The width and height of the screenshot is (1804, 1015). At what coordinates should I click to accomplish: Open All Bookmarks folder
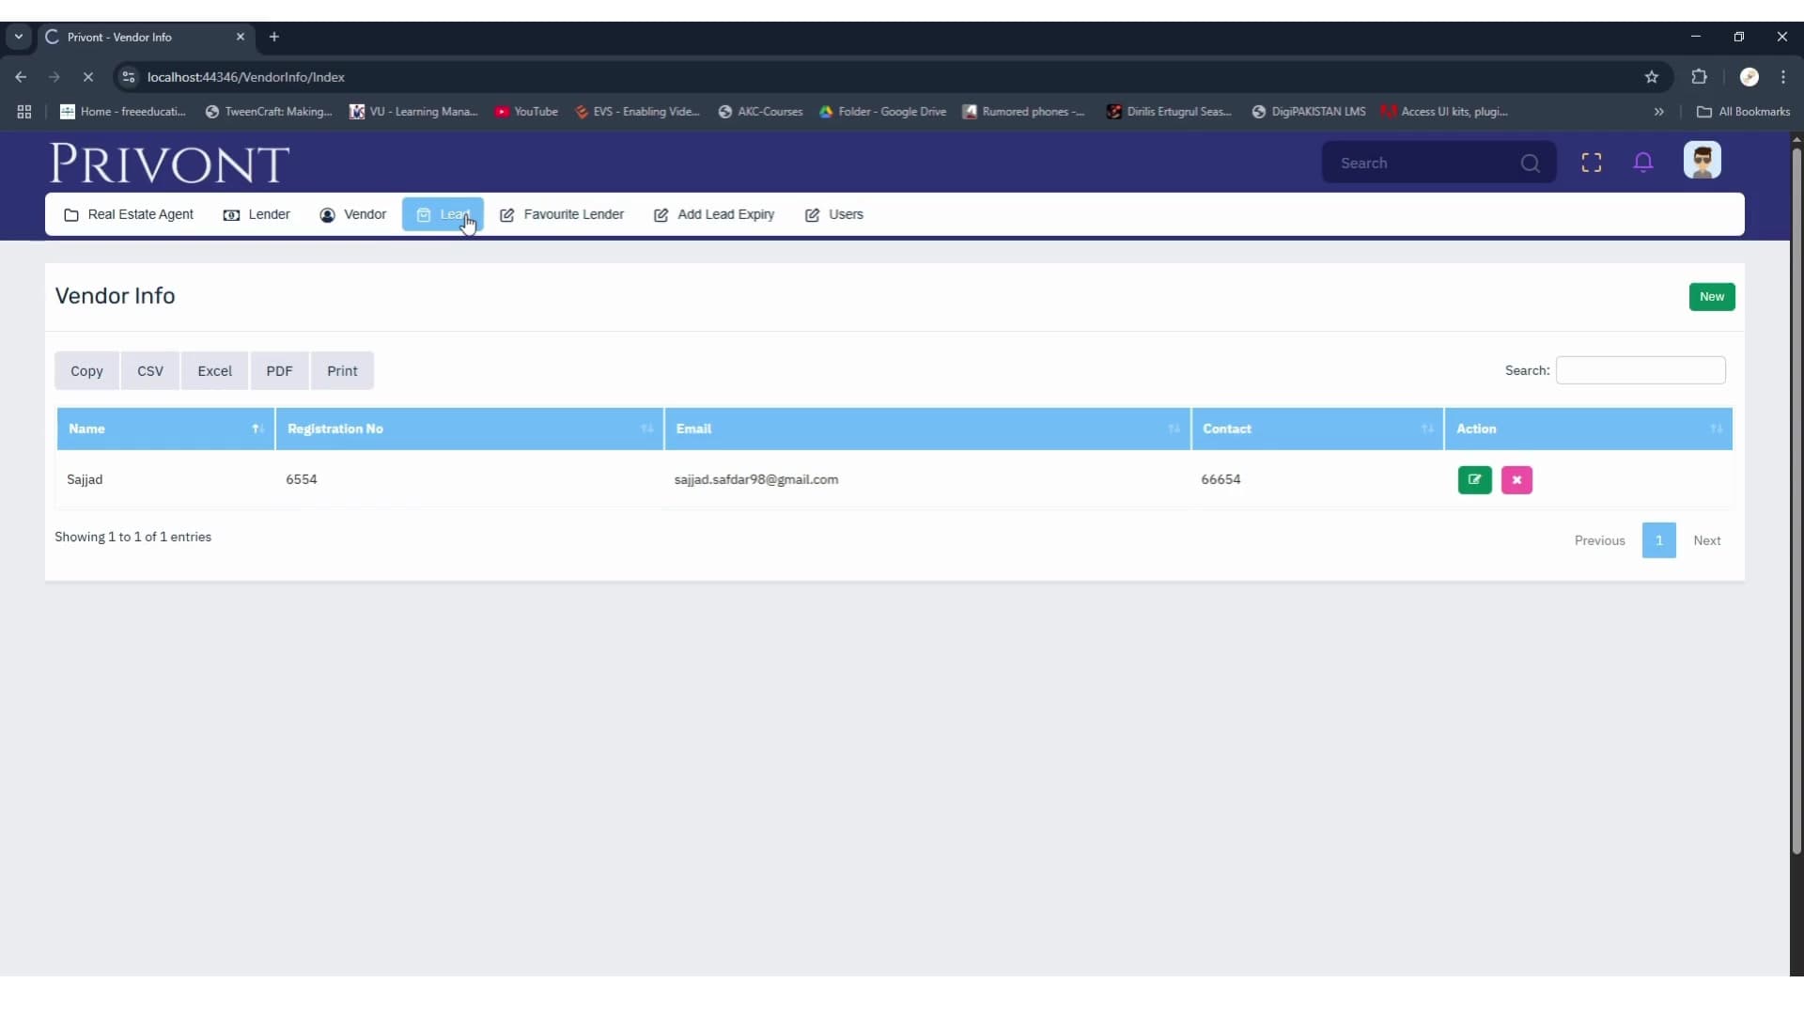(x=1743, y=112)
